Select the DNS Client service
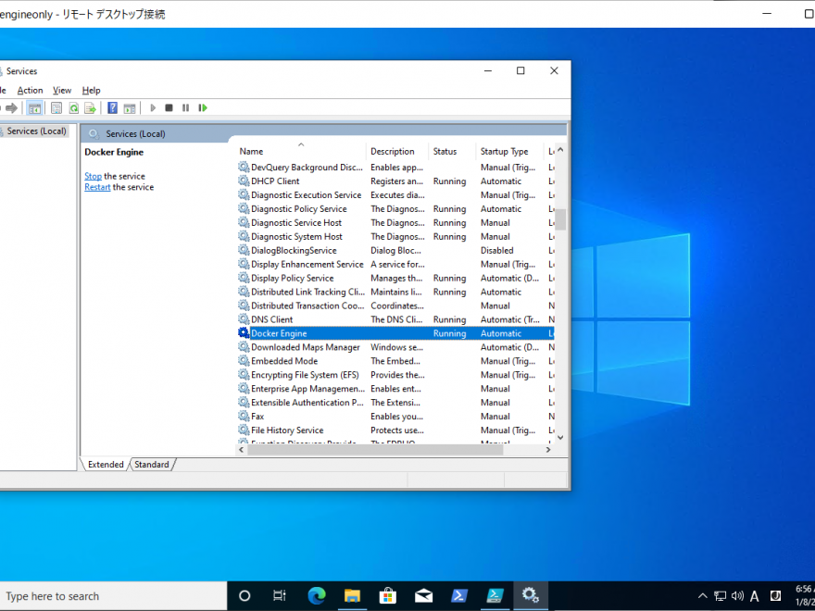The image size is (815, 611). coord(395,319)
